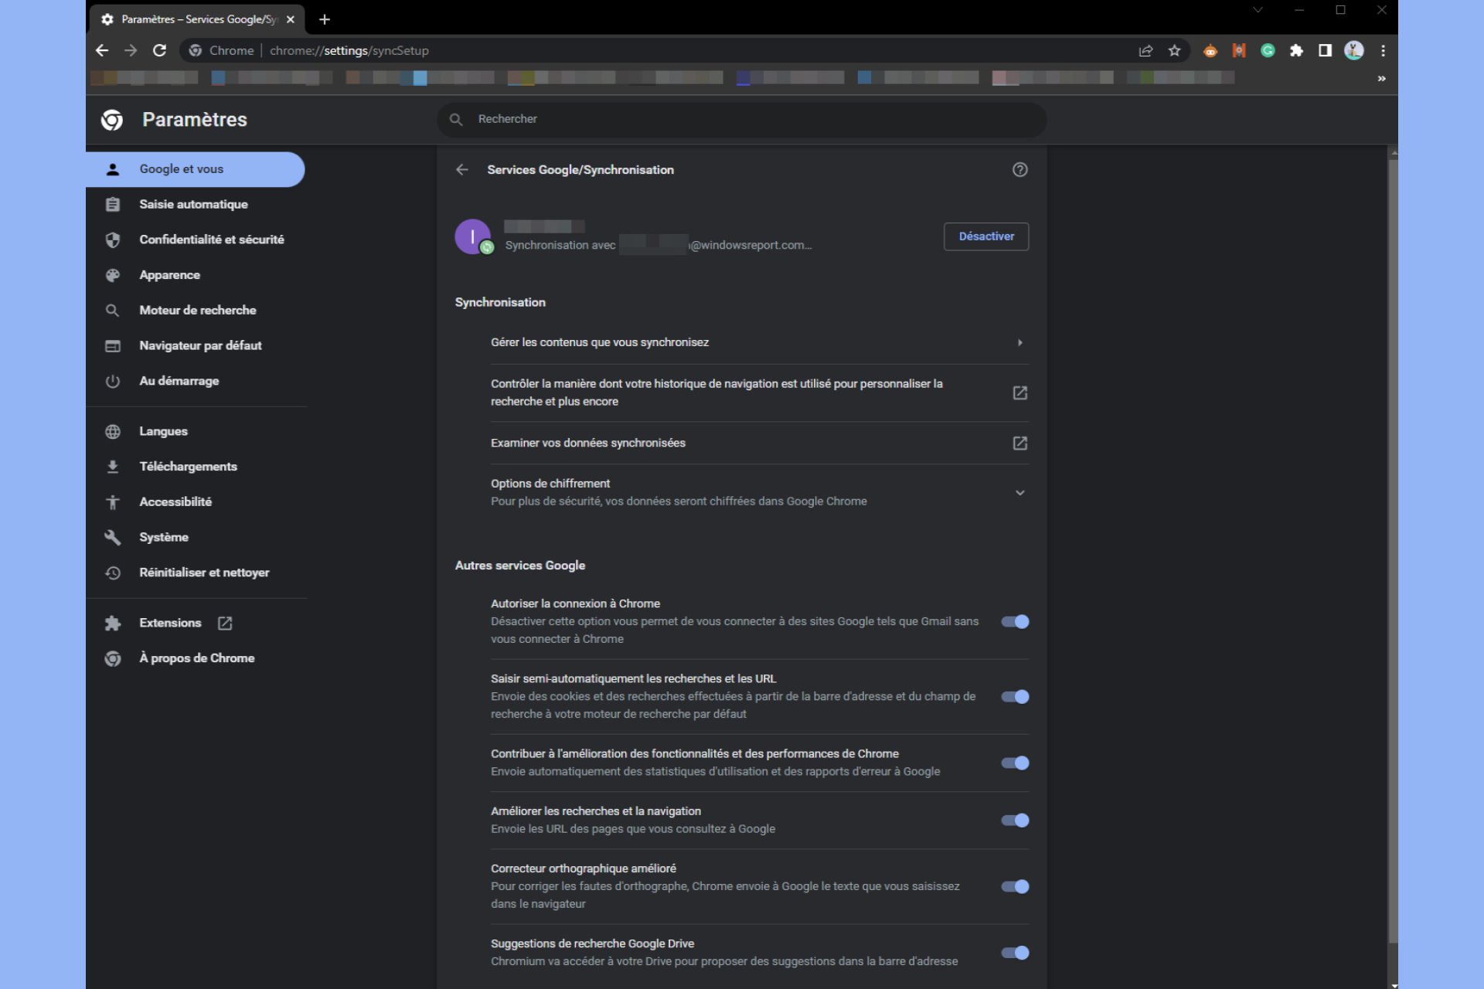Select Google et vous in sidebar
This screenshot has width=1484, height=989.
(x=196, y=169)
